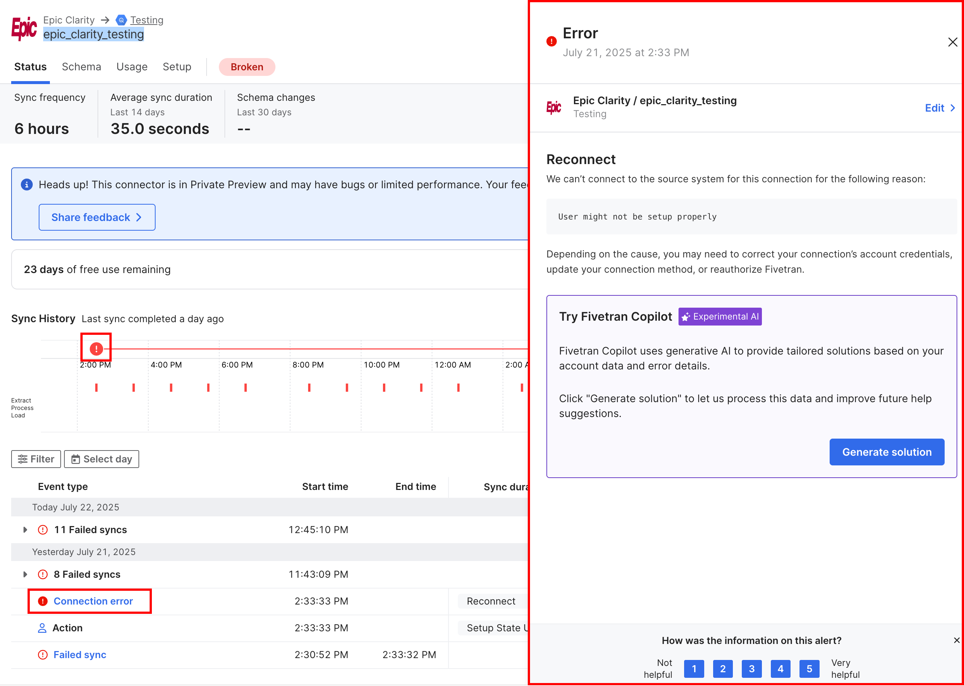
Task: Switch to the Usage tab
Action: (132, 67)
